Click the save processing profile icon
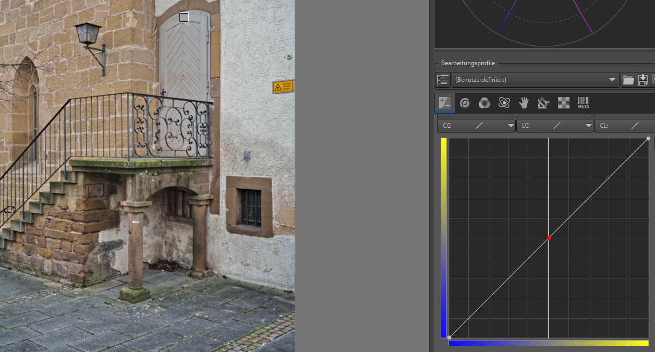The image size is (655, 352). point(643,80)
